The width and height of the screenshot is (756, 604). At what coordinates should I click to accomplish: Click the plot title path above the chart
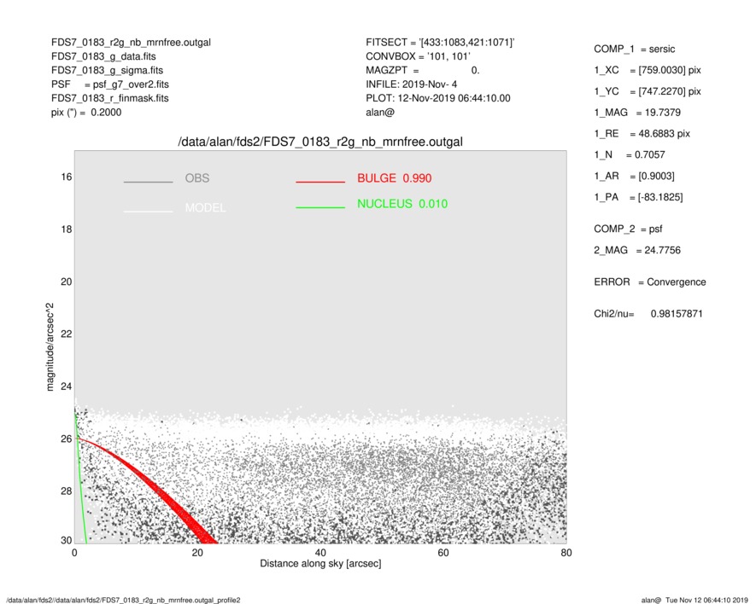click(x=320, y=142)
